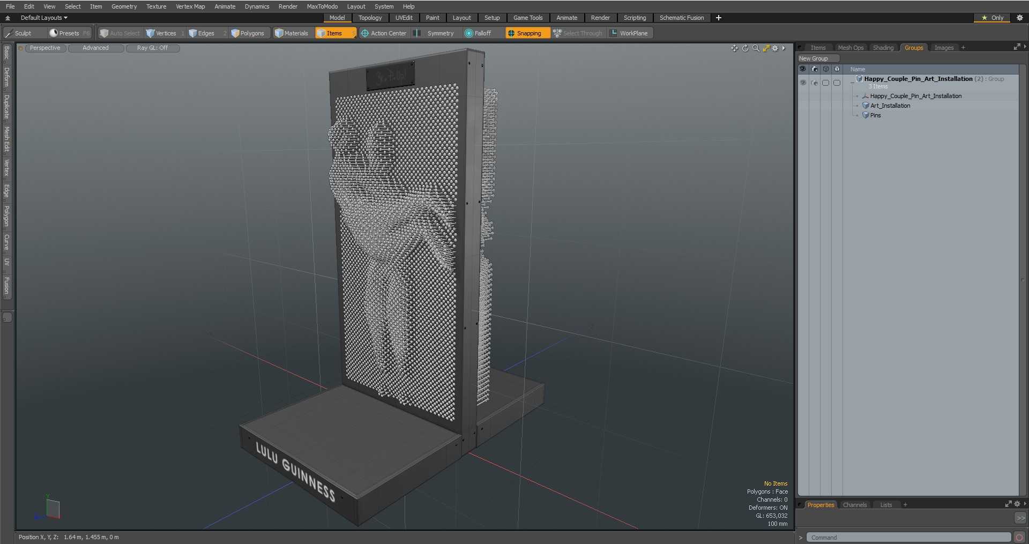Add a new tab next to Lists
The image size is (1029, 544).
905,505
